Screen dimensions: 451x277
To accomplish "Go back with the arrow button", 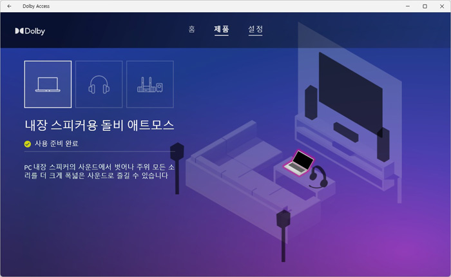I will pyautogui.click(x=9, y=6).
